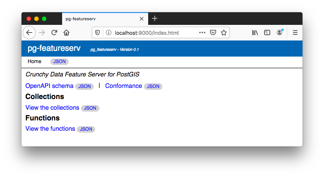Save page to Pocket icon

[x=213, y=32]
